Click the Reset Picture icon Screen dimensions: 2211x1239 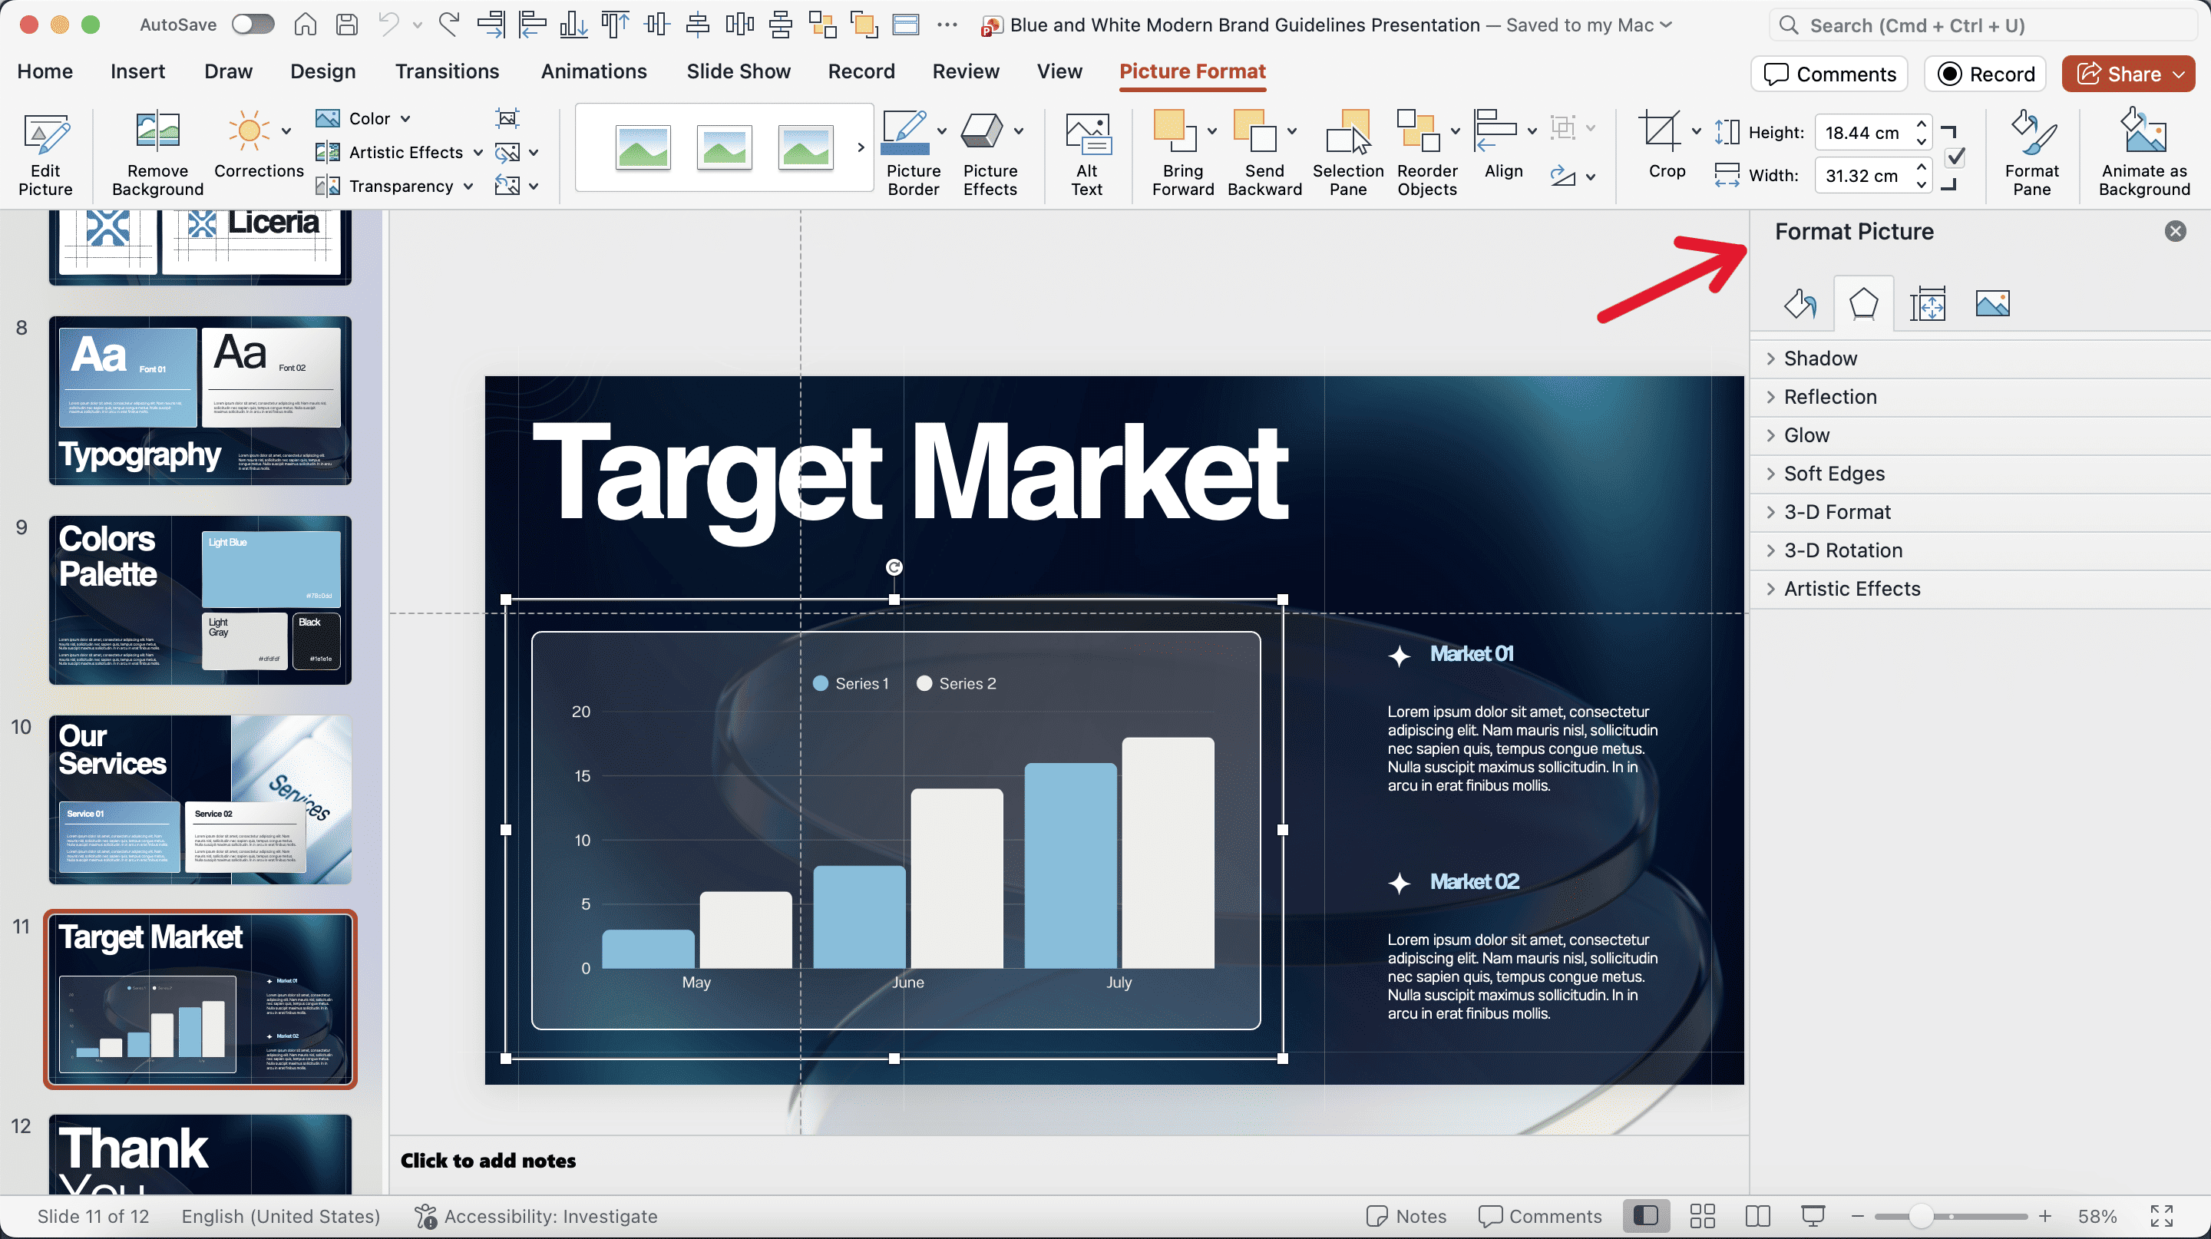pos(508,185)
